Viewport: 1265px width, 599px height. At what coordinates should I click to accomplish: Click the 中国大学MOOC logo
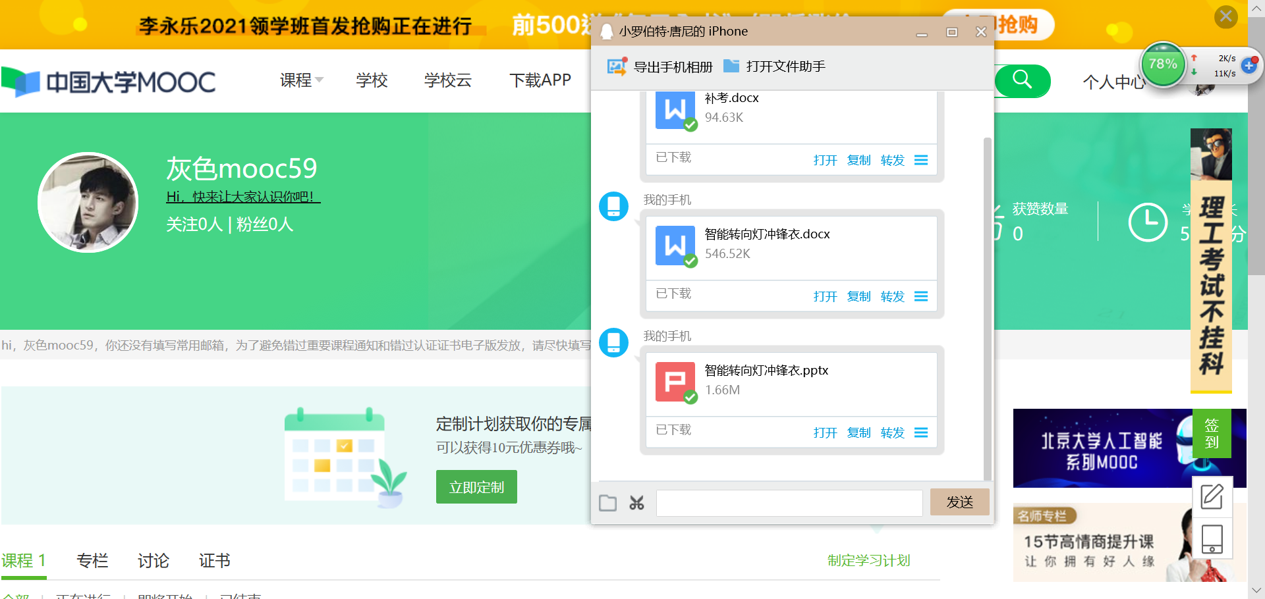point(109,82)
